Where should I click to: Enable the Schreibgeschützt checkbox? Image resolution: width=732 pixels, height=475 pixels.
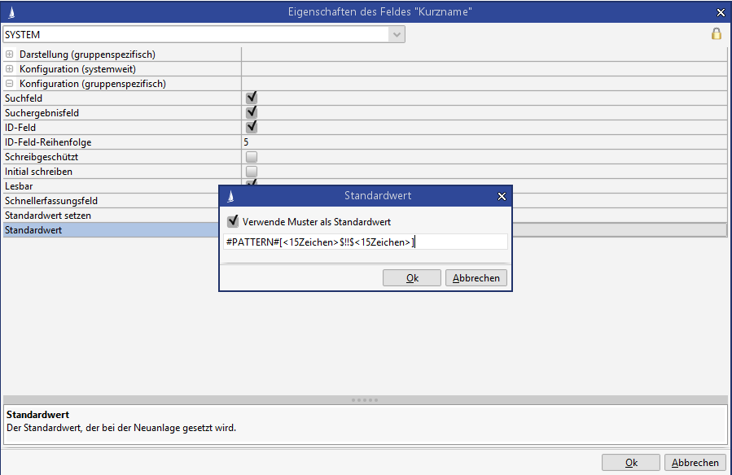(252, 156)
